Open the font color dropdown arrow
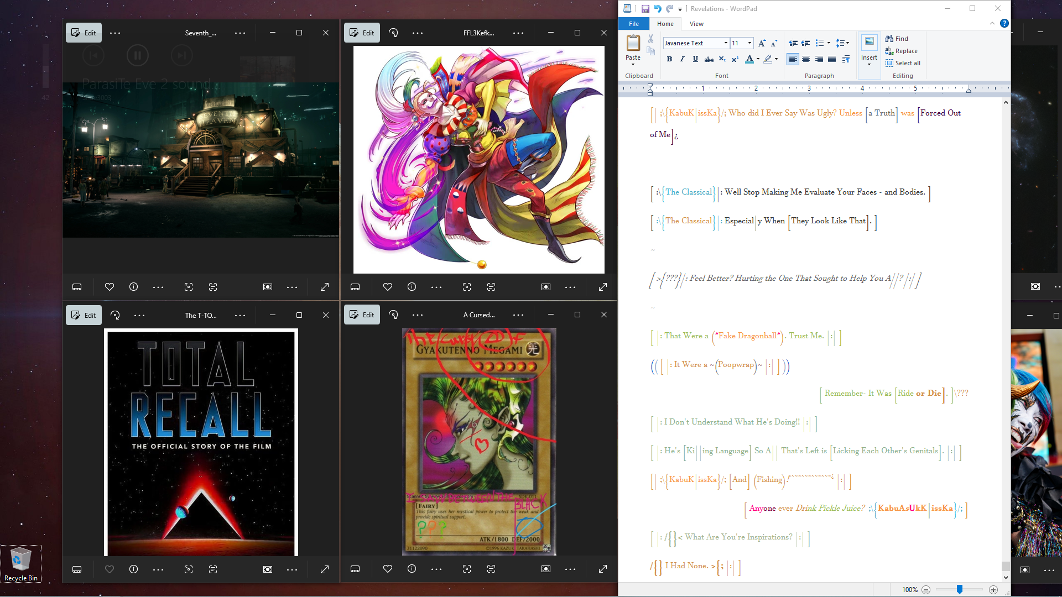This screenshot has height=597, width=1062. click(x=758, y=59)
